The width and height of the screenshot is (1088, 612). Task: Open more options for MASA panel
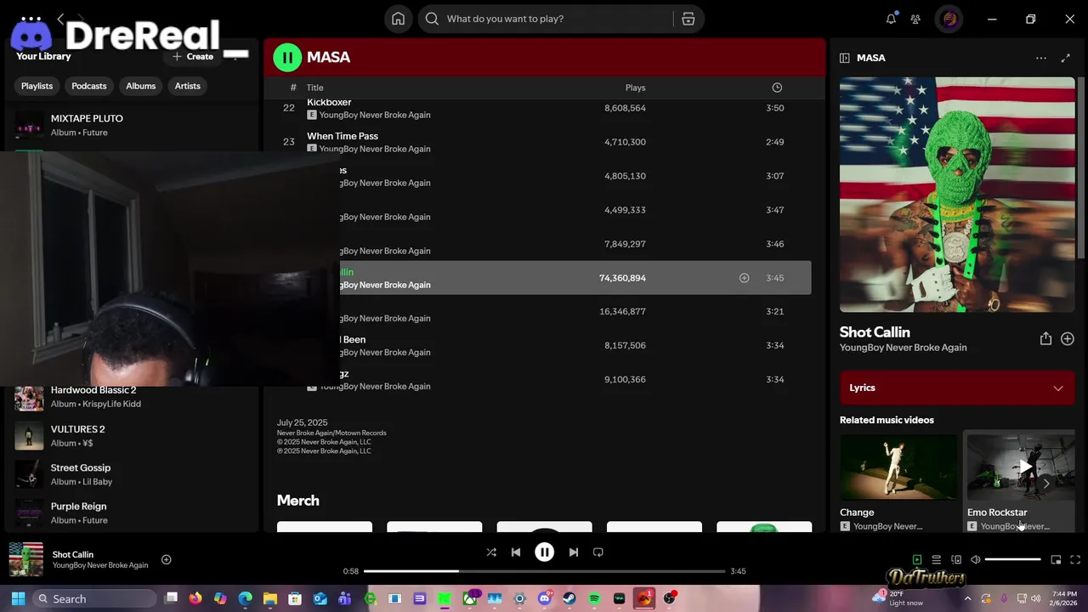click(1041, 58)
